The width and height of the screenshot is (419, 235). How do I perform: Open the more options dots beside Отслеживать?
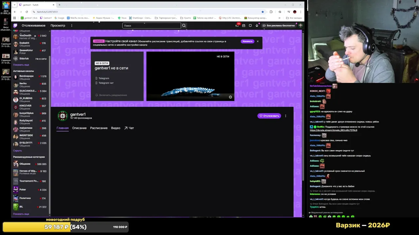(285, 116)
